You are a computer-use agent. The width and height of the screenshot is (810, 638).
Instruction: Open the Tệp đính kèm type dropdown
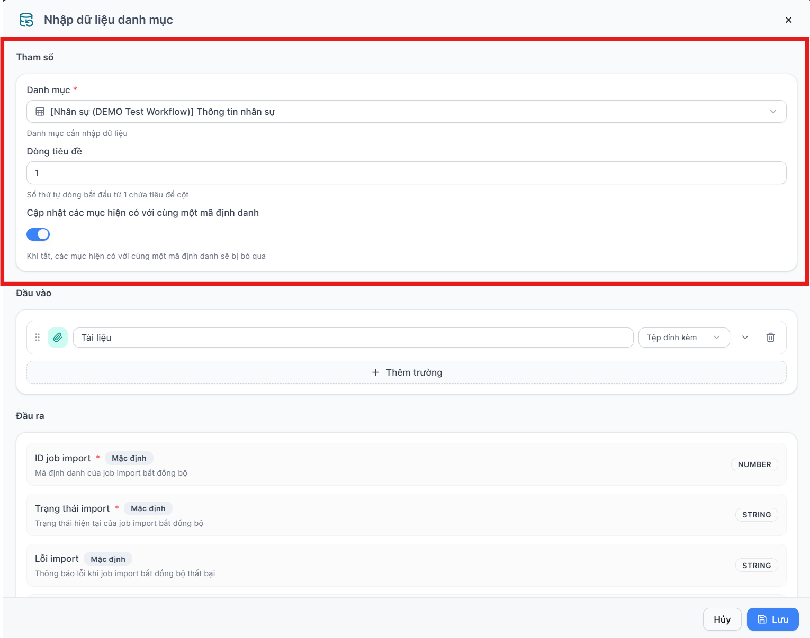coord(684,338)
